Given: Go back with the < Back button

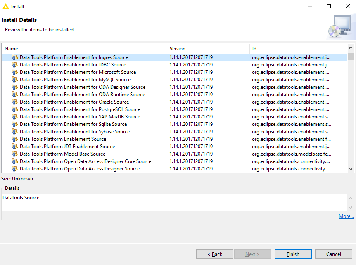Looking at the screenshot, I should click(x=215, y=254).
